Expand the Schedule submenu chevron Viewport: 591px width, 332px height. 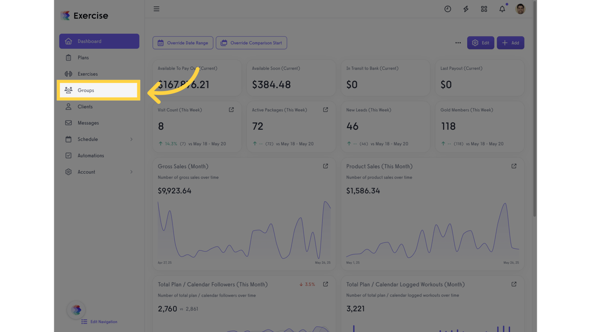pos(132,139)
